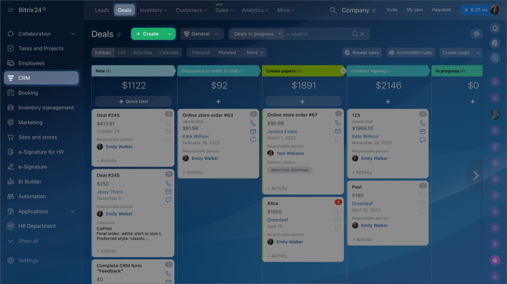The width and height of the screenshot is (507, 284).
Task: Remove the Deals in progress filter chip
Action: pyautogui.click(x=279, y=34)
